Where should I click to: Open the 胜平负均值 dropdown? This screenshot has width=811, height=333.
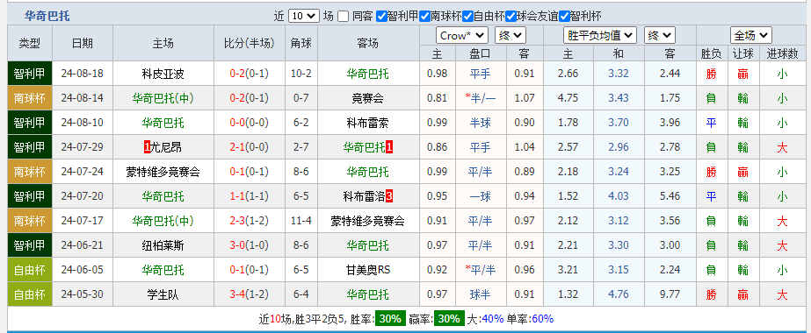[599, 36]
